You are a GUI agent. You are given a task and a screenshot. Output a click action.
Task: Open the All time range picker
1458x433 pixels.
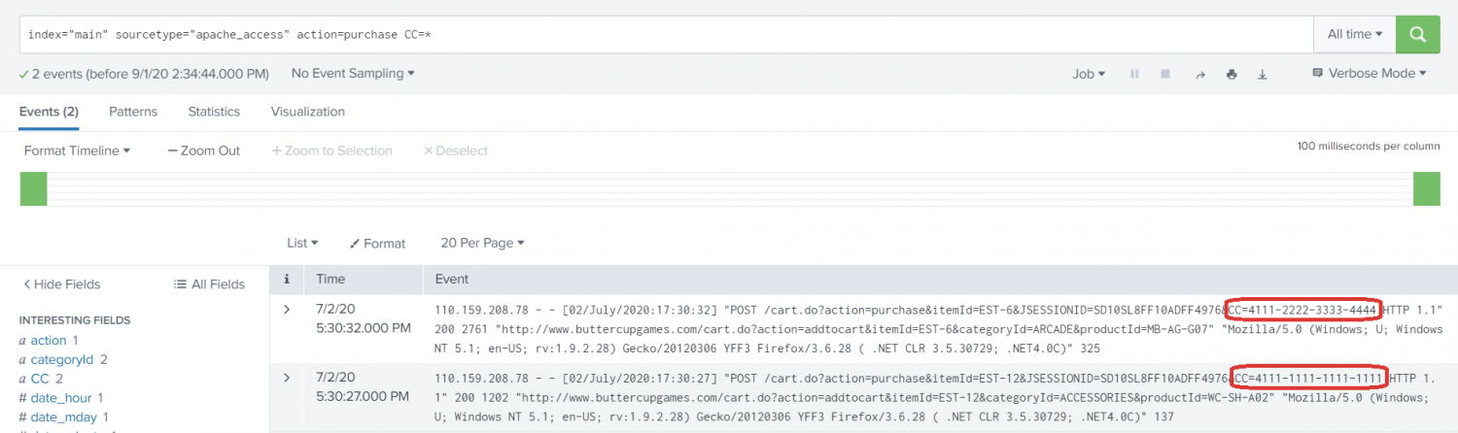(x=1354, y=34)
